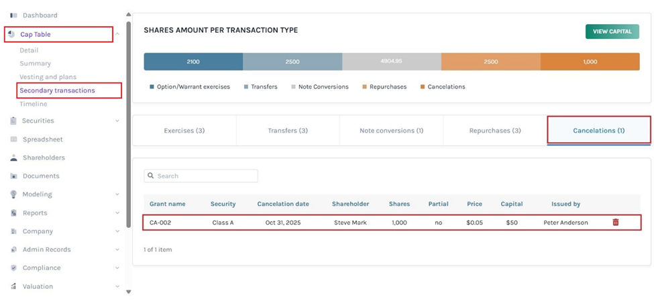This screenshot has width=654, height=301.
Task: Collapse the Cap Table menu chevron
Action: tap(117, 34)
